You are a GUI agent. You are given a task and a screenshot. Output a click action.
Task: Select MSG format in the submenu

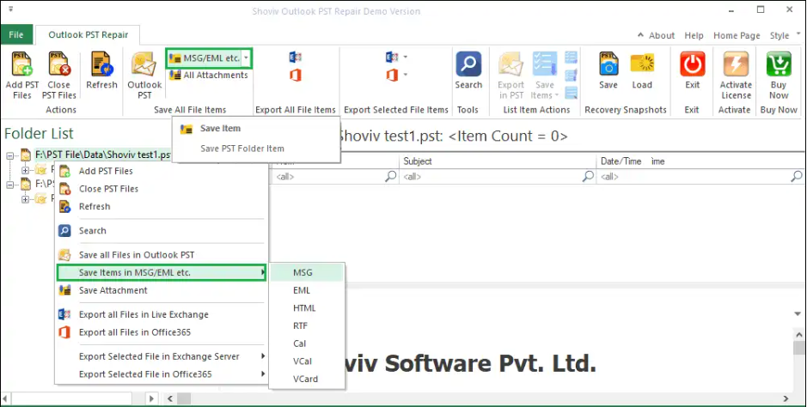[307, 273]
